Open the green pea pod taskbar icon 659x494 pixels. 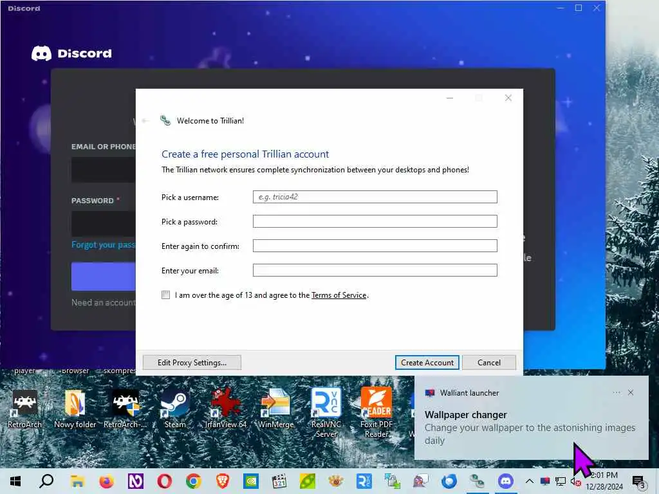tap(307, 481)
